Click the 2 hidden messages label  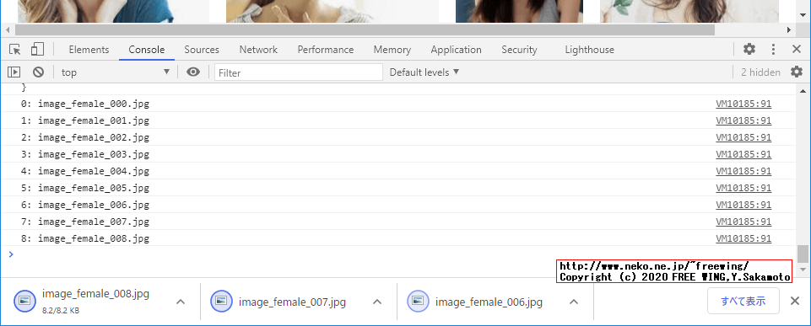[x=760, y=72]
